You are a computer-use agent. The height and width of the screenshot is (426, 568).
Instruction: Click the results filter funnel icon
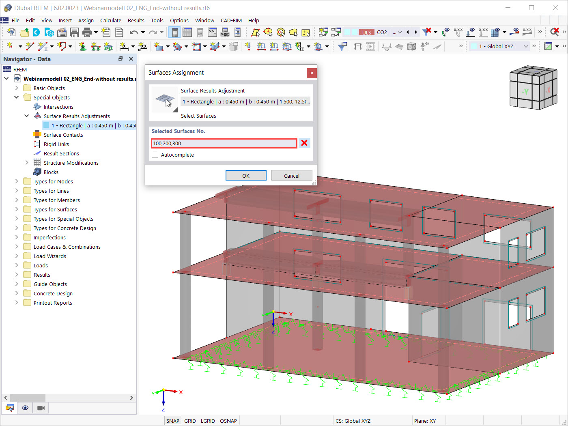[x=342, y=46]
